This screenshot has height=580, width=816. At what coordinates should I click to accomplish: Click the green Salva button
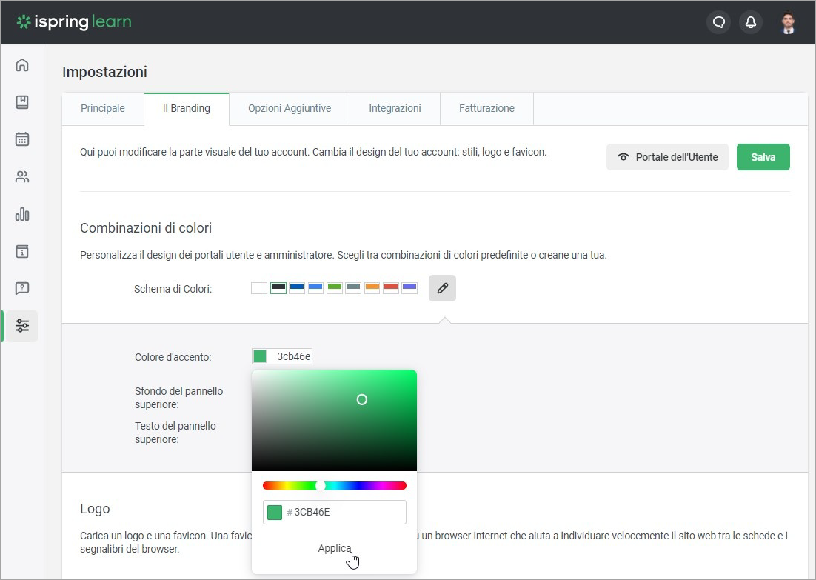coord(763,157)
